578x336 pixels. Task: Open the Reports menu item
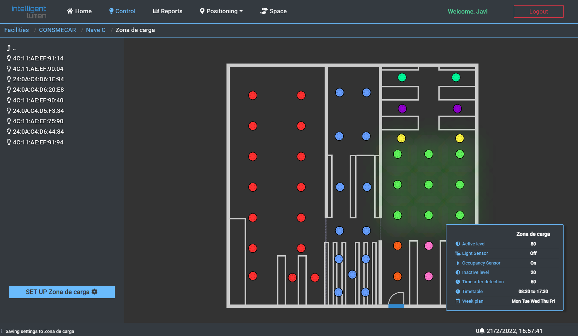[x=168, y=11]
